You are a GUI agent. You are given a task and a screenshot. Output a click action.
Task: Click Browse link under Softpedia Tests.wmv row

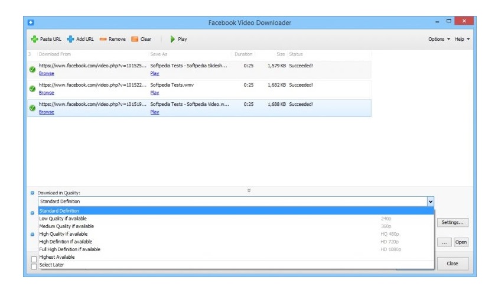pos(46,93)
